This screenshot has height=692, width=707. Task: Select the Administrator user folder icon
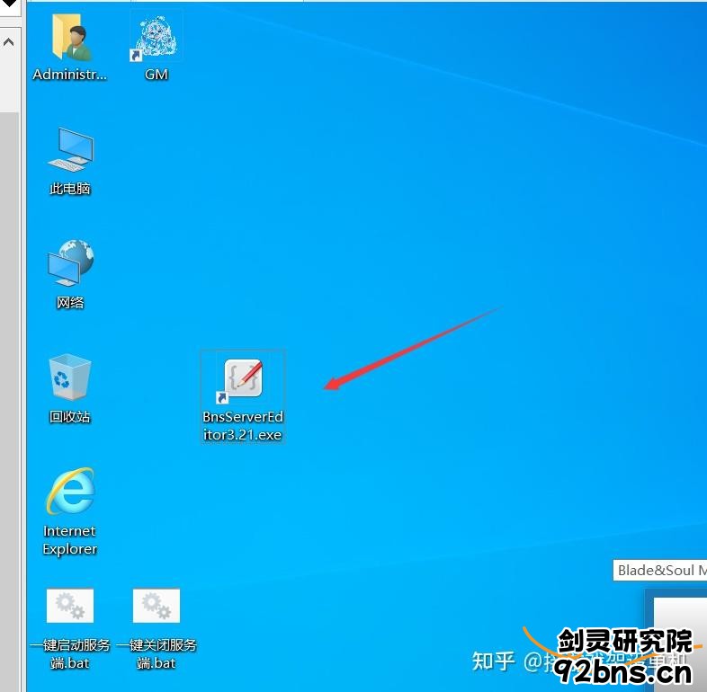[x=71, y=37]
